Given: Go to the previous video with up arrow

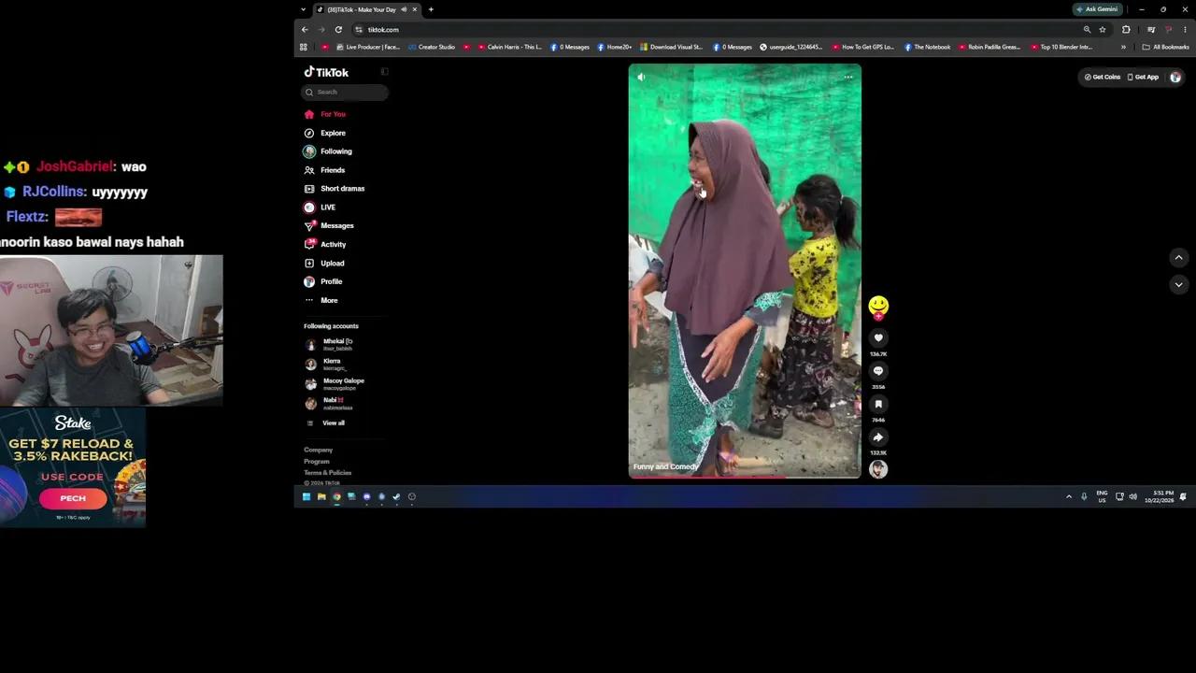Looking at the screenshot, I should (x=1178, y=258).
